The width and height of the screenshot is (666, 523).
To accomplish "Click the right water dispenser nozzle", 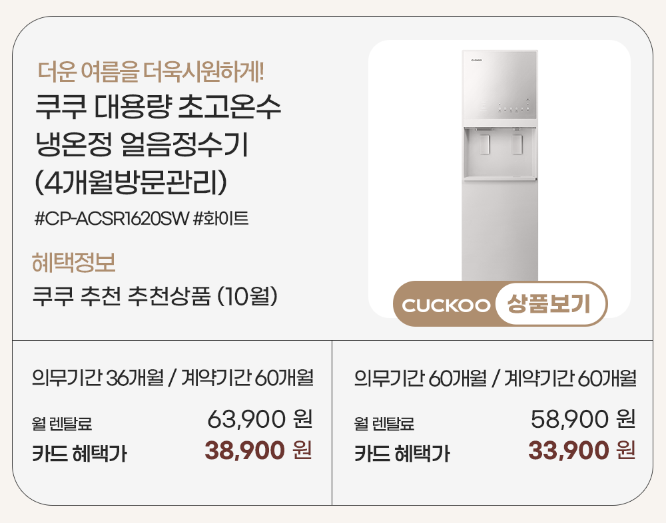I will pos(516,144).
